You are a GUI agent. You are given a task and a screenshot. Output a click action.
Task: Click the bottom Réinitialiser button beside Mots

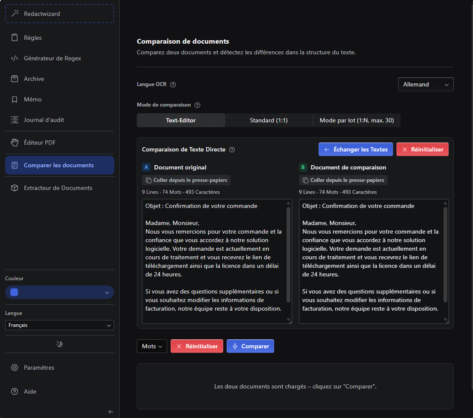click(197, 346)
